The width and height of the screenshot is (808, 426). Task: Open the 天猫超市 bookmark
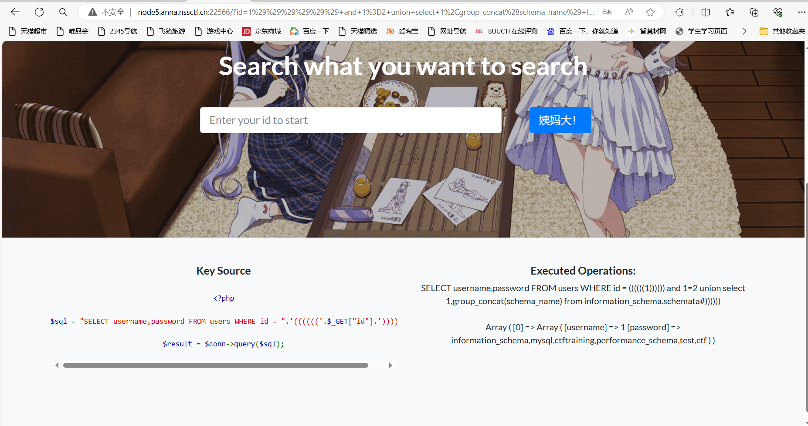[28, 31]
